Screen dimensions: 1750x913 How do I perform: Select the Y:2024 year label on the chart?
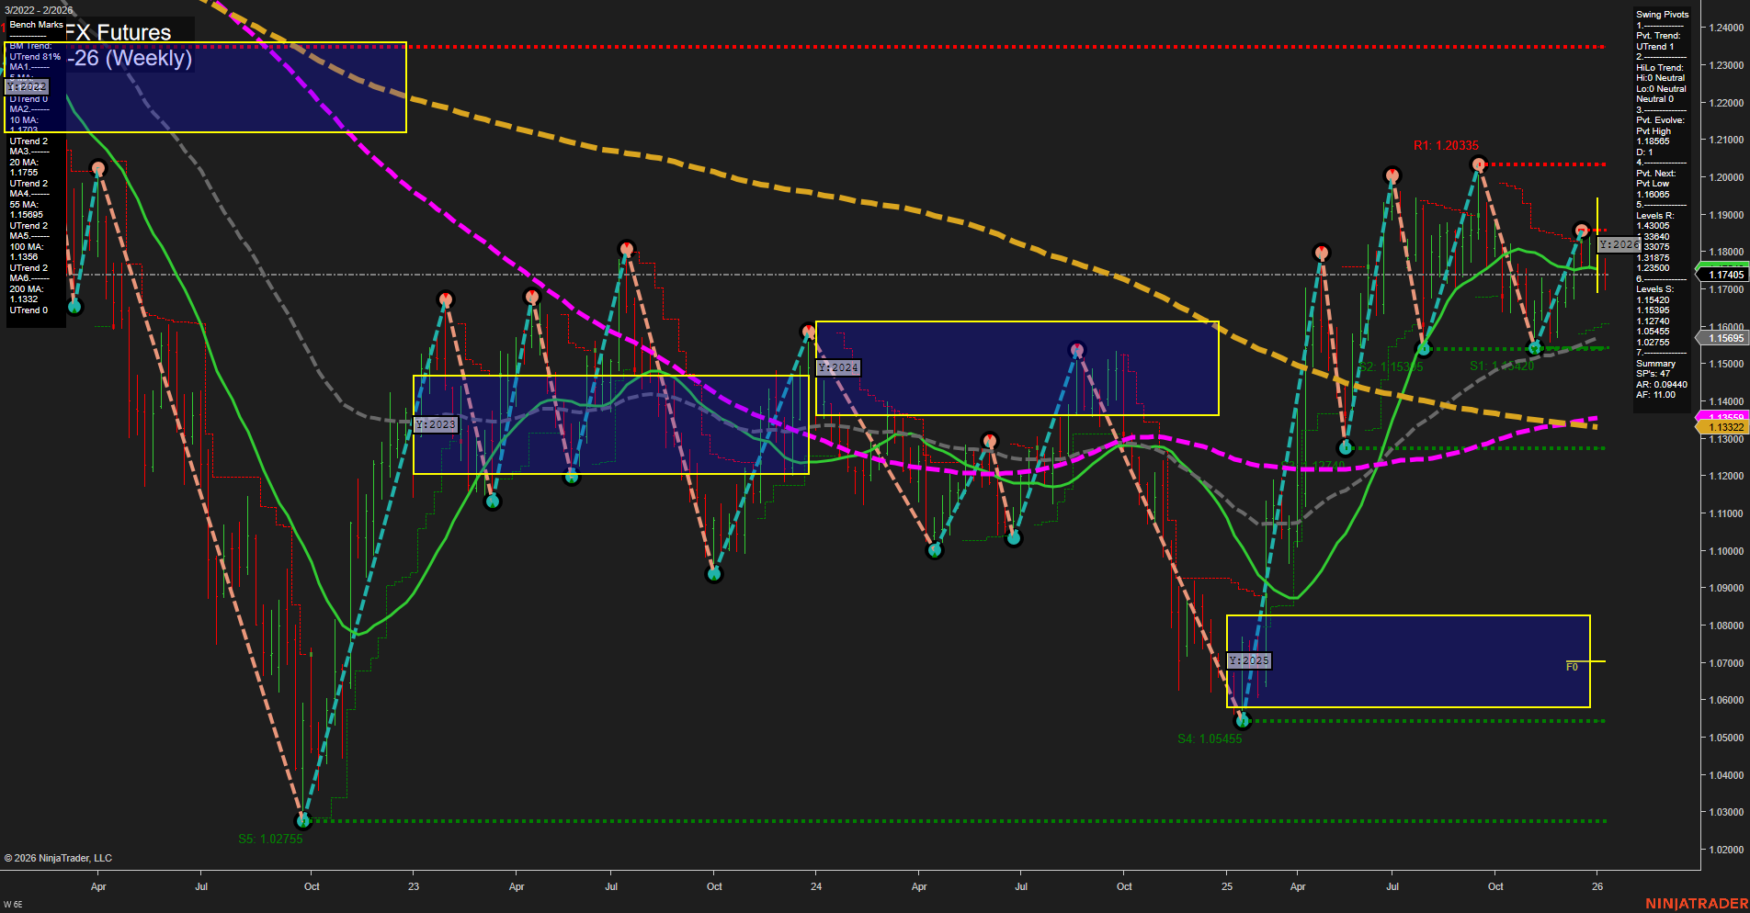click(x=837, y=366)
